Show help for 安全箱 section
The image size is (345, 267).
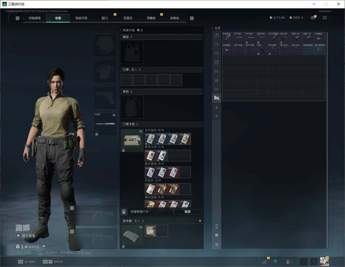point(143,221)
